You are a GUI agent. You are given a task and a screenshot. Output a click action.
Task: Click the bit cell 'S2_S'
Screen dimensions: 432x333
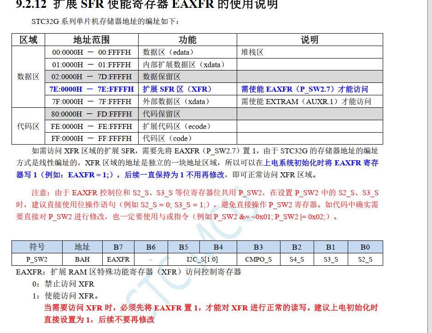click(x=365, y=259)
